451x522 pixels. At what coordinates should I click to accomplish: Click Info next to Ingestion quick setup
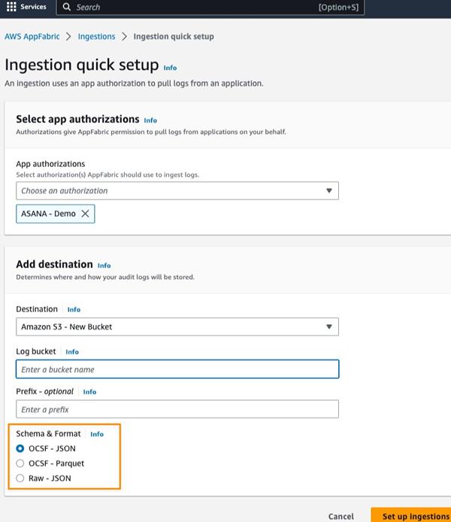click(170, 68)
